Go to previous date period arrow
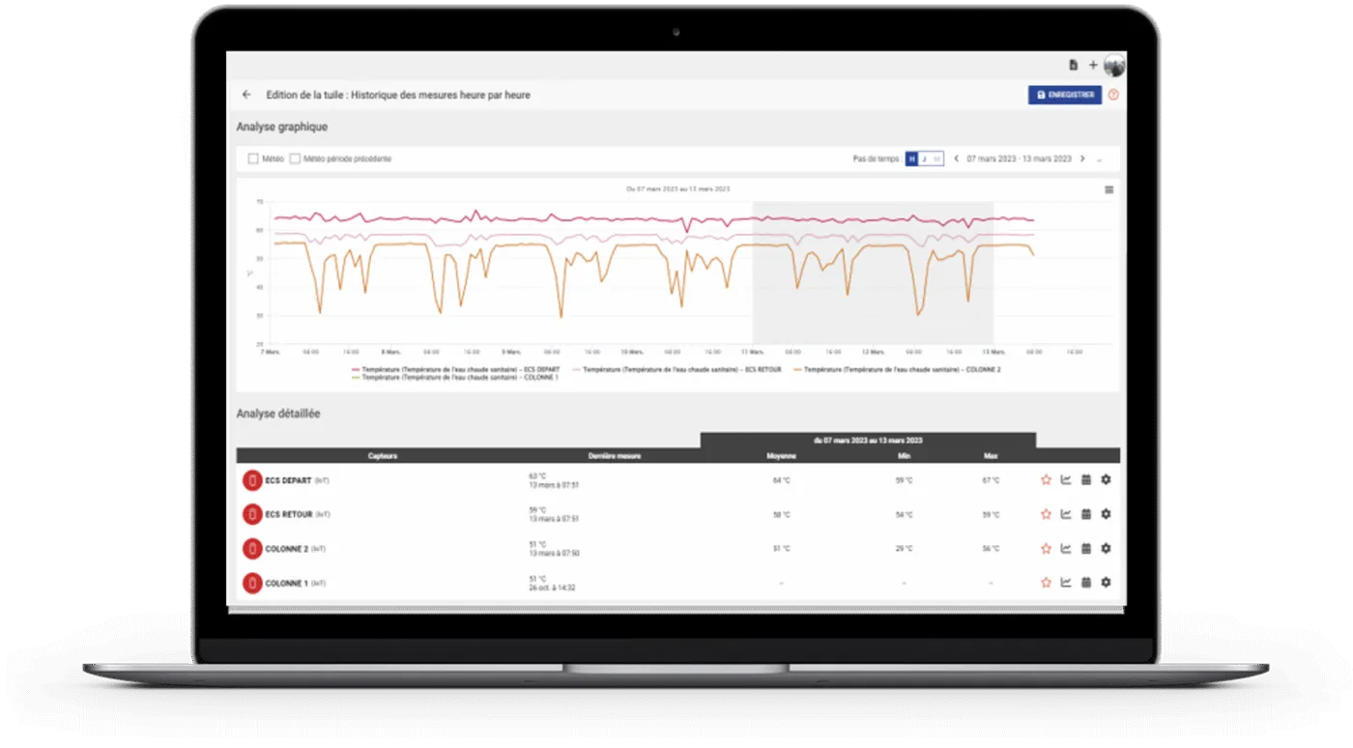This screenshot has height=748, width=1353. pyautogui.click(x=957, y=158)
